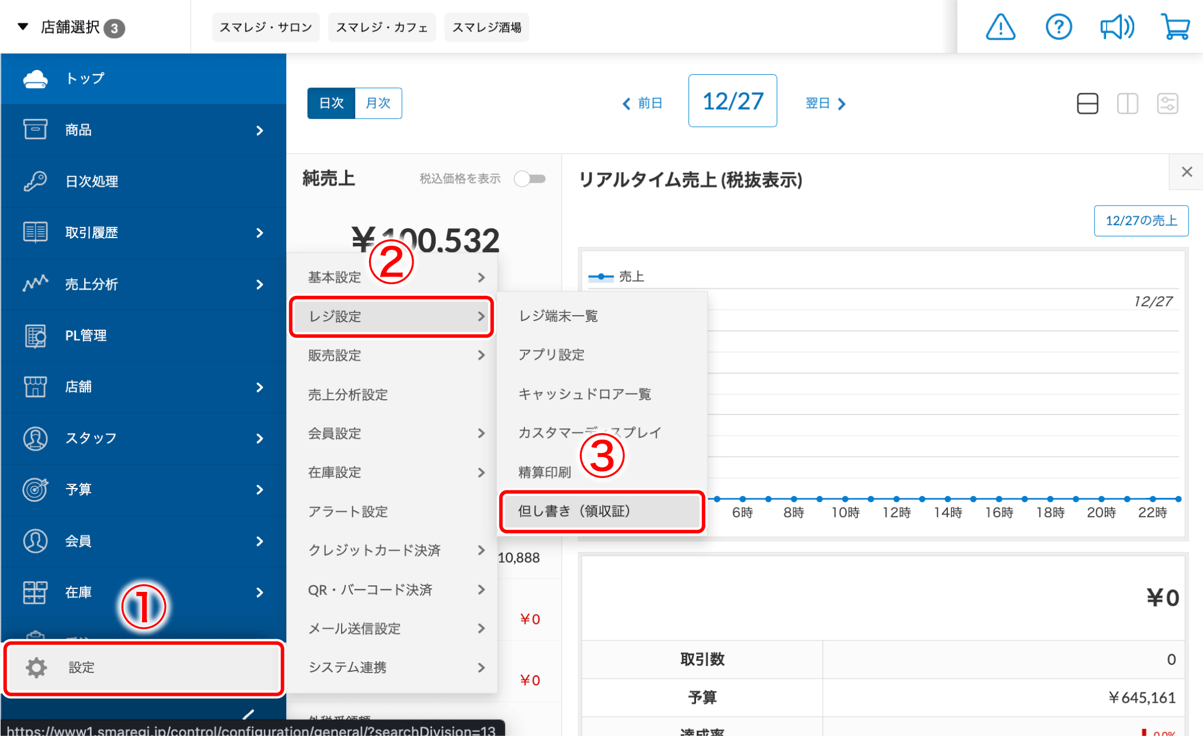Open the announcements megaphone icon

(1117, 27)
